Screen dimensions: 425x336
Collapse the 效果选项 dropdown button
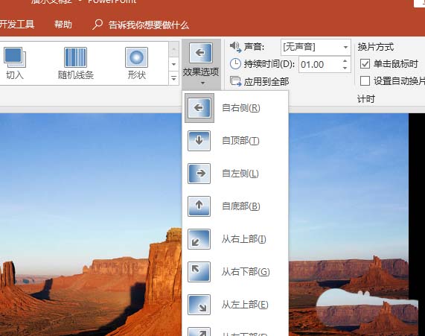201,64
